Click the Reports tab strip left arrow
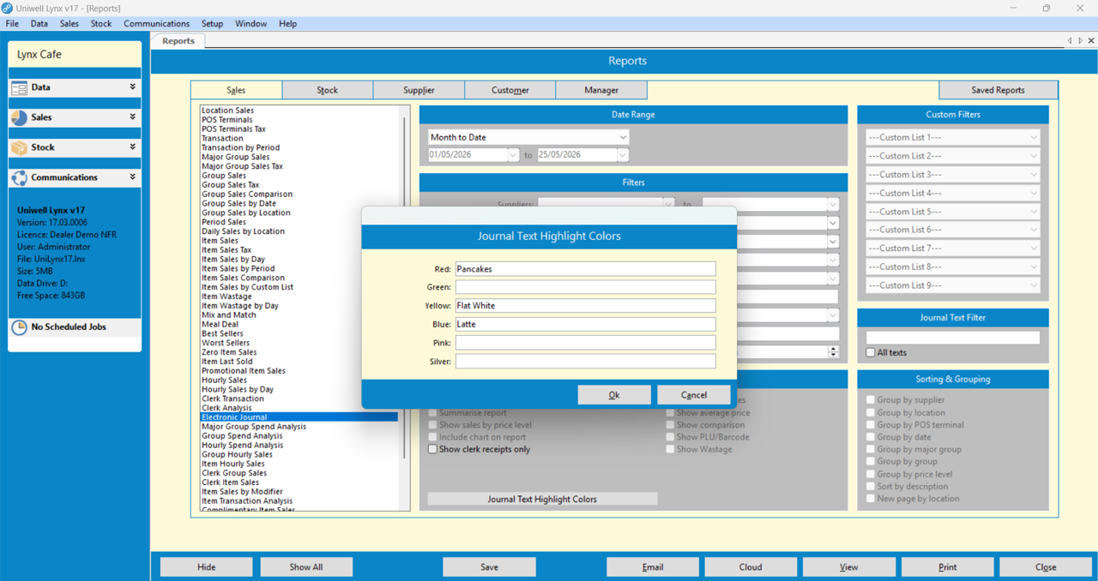The image size is (1098, 581). tap(1070, 40)
